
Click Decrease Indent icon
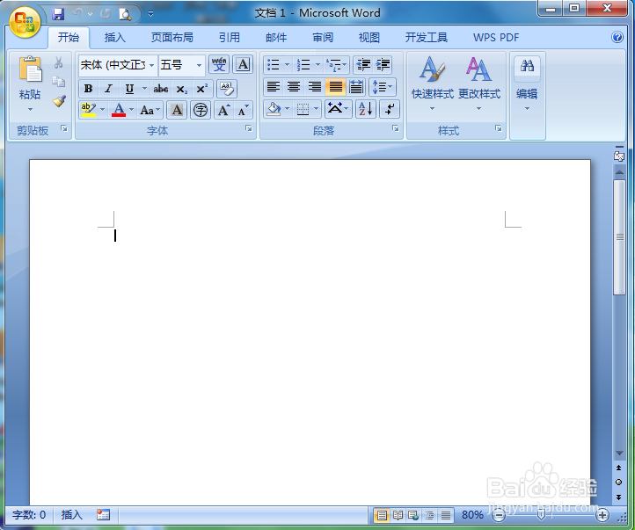coord(363,64)
